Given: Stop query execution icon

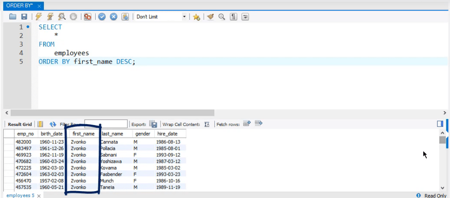Looking at the screenshot, I should tap(73, 17).
